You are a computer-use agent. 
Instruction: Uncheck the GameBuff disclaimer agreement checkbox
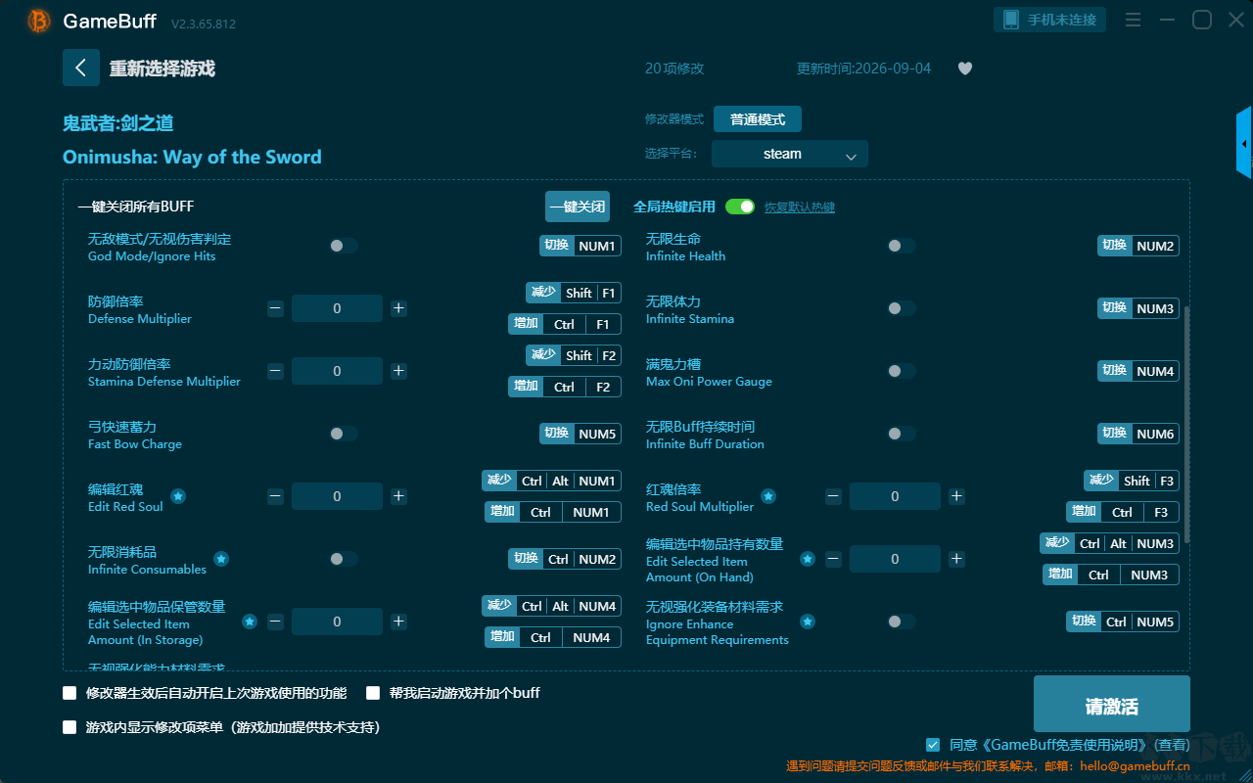(x=933, y=745)
